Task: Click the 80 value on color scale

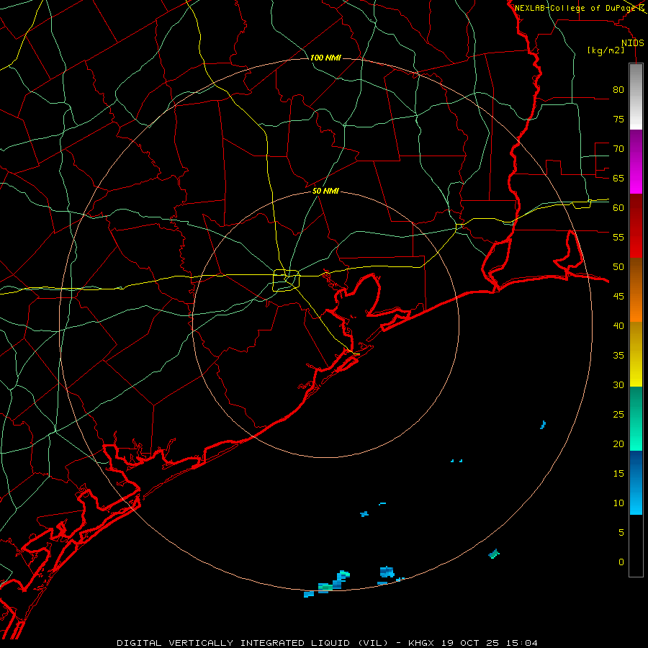Action: click(x=618, y=90)
